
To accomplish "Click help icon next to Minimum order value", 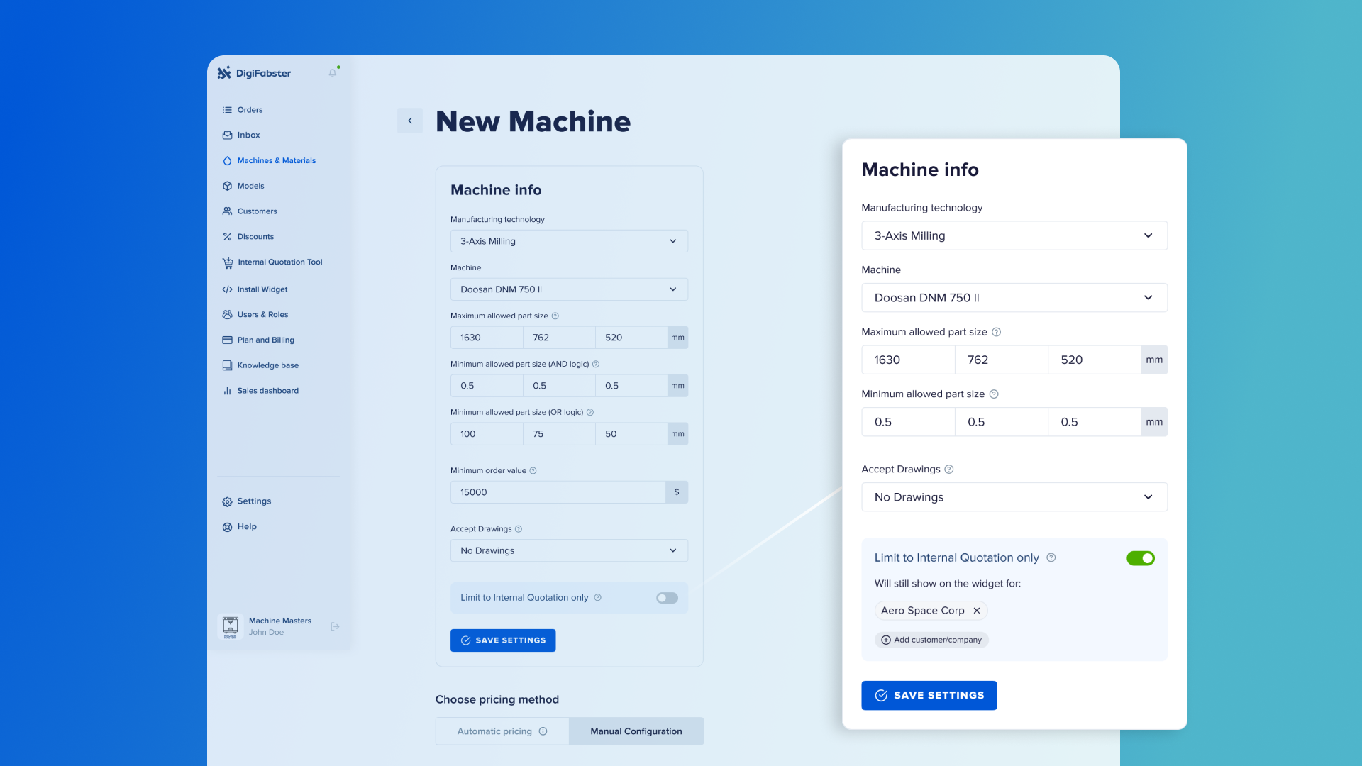I will [x=533, y=471].
